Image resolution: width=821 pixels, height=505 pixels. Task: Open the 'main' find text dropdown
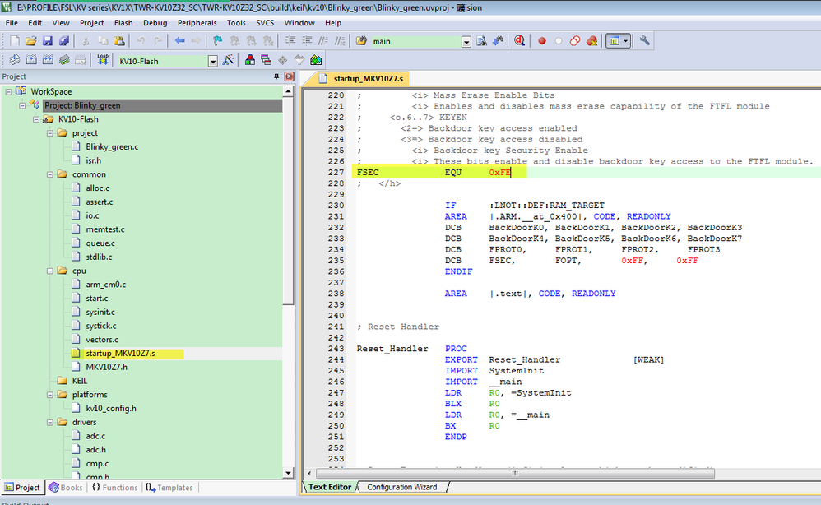(x=466, y=41)
